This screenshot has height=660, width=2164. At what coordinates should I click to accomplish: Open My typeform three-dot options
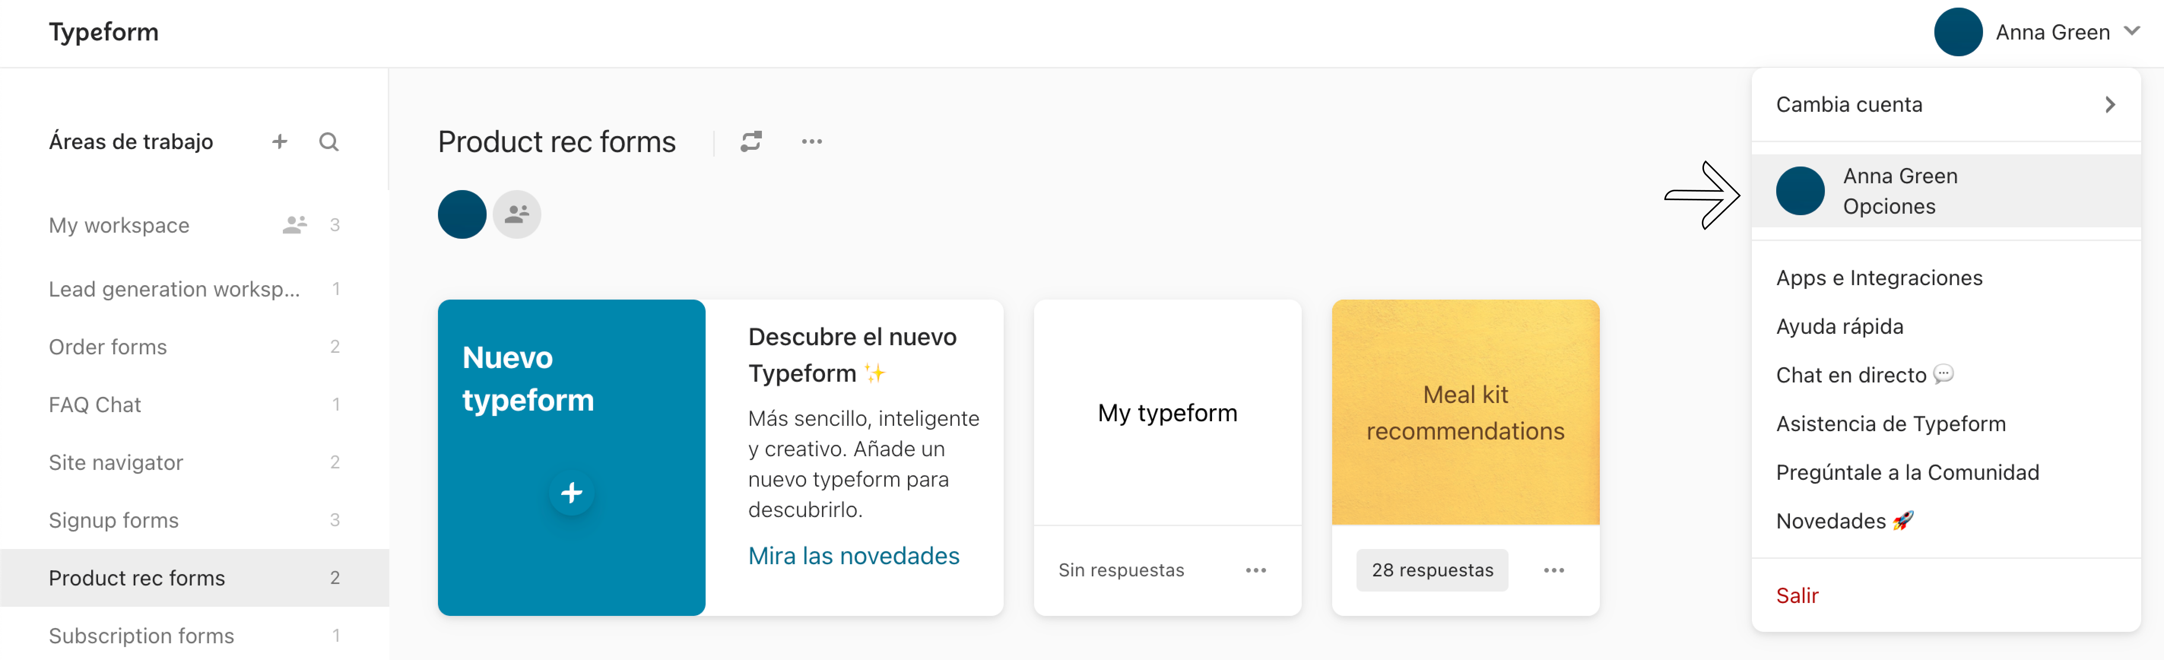tap(1256, 570)
